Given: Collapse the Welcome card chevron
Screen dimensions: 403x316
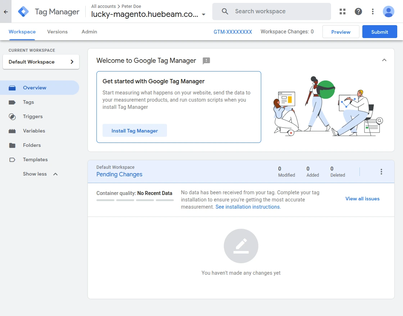Looking at the screenshot, I should tap(384, 60).
